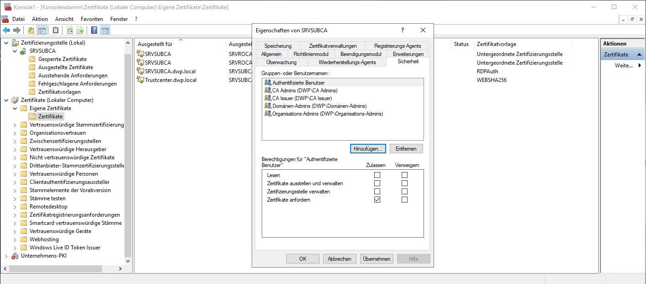Click the blue Back arrow in toolbar
This screenshot has width=646, height=284.
click(6, 30)
